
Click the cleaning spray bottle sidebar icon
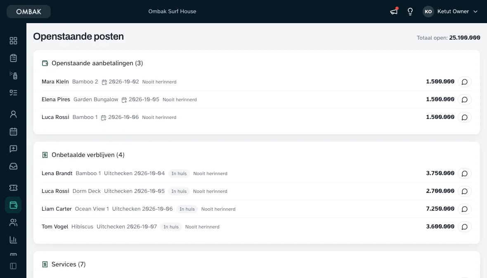pyautogui.click(x=13, y=76)
